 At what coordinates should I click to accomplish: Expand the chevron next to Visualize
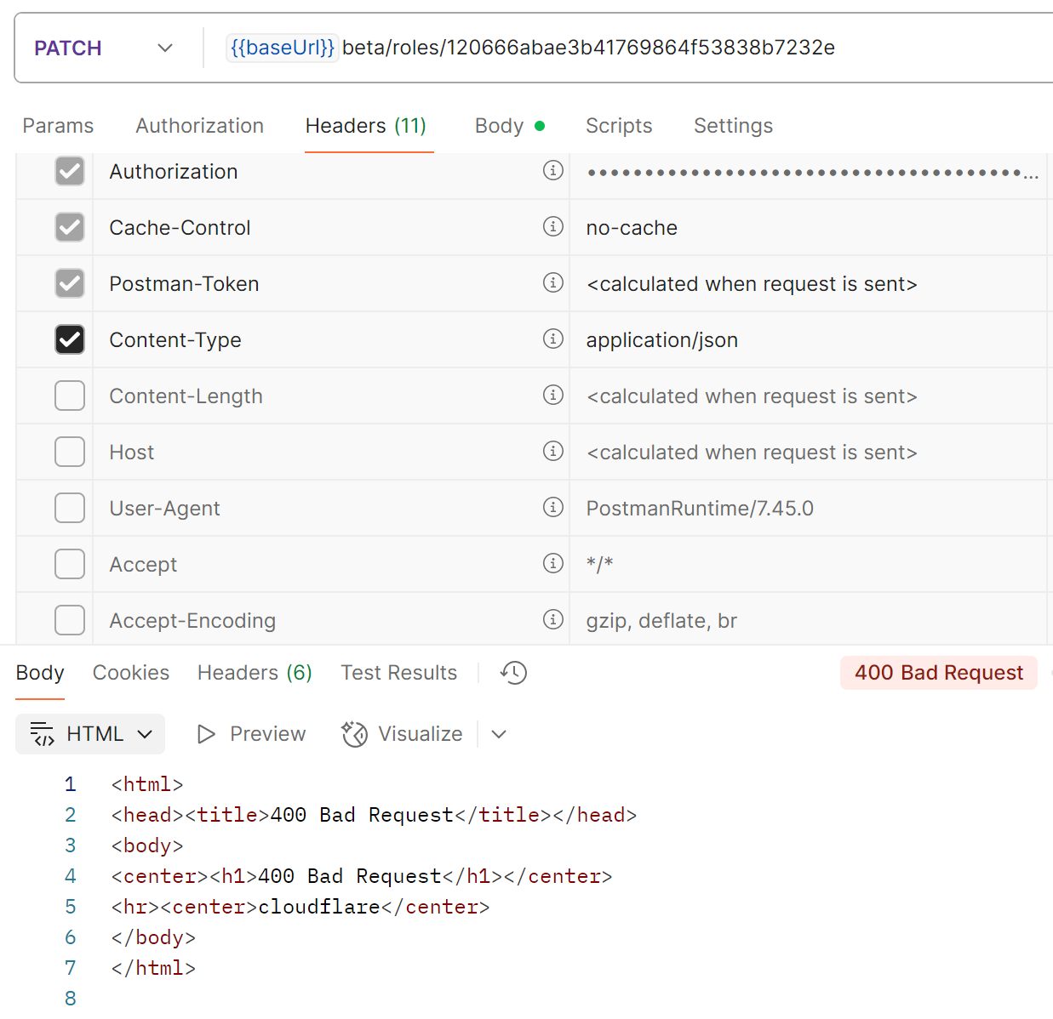[x=499, y=734]
